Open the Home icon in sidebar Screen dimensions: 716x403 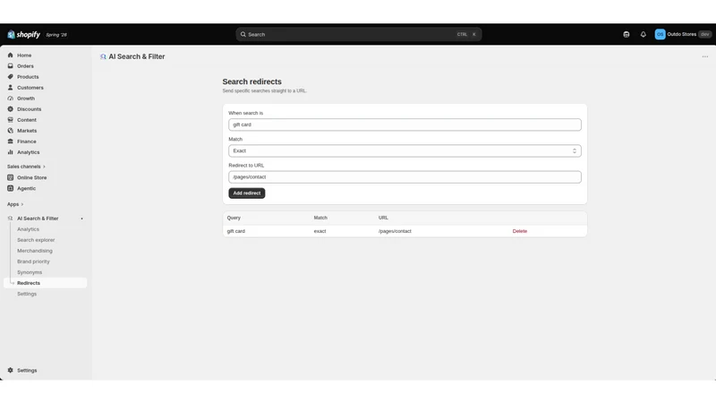11,56
